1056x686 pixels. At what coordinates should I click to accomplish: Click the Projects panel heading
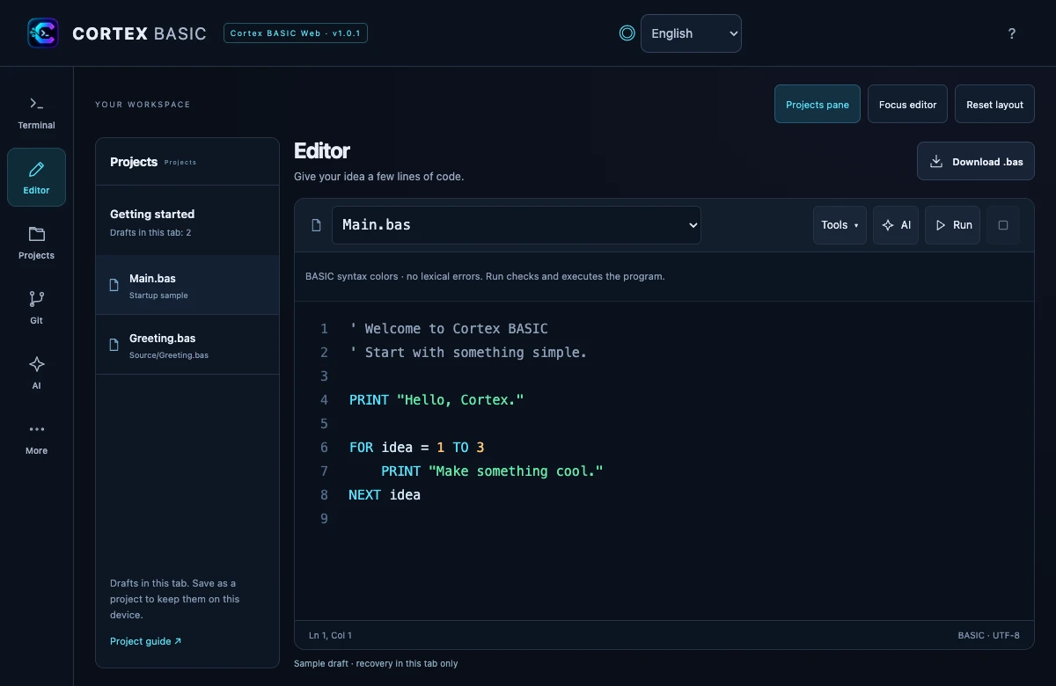[x=134, y=162]
